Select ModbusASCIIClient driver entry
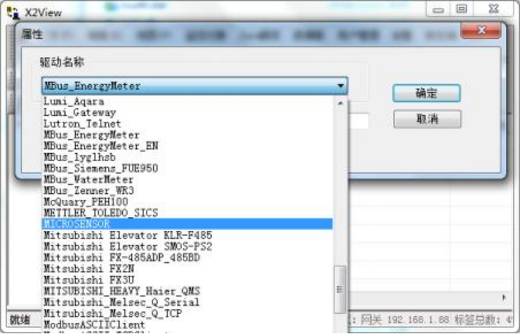Viewport: 520px width, 334px height. [187, 324]
